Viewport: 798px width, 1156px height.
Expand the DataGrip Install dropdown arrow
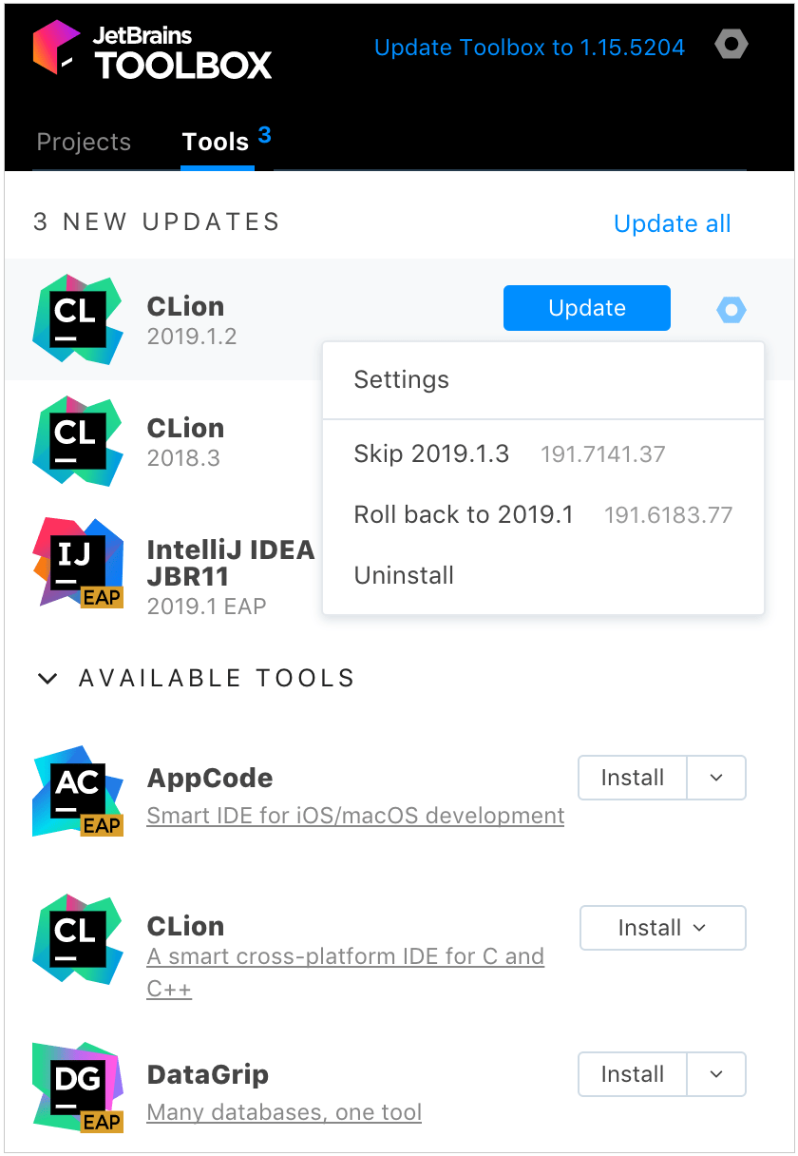716,1074
